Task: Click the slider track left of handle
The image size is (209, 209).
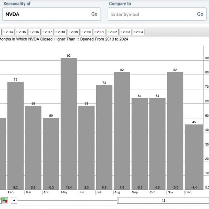Action: click(67, 201)
